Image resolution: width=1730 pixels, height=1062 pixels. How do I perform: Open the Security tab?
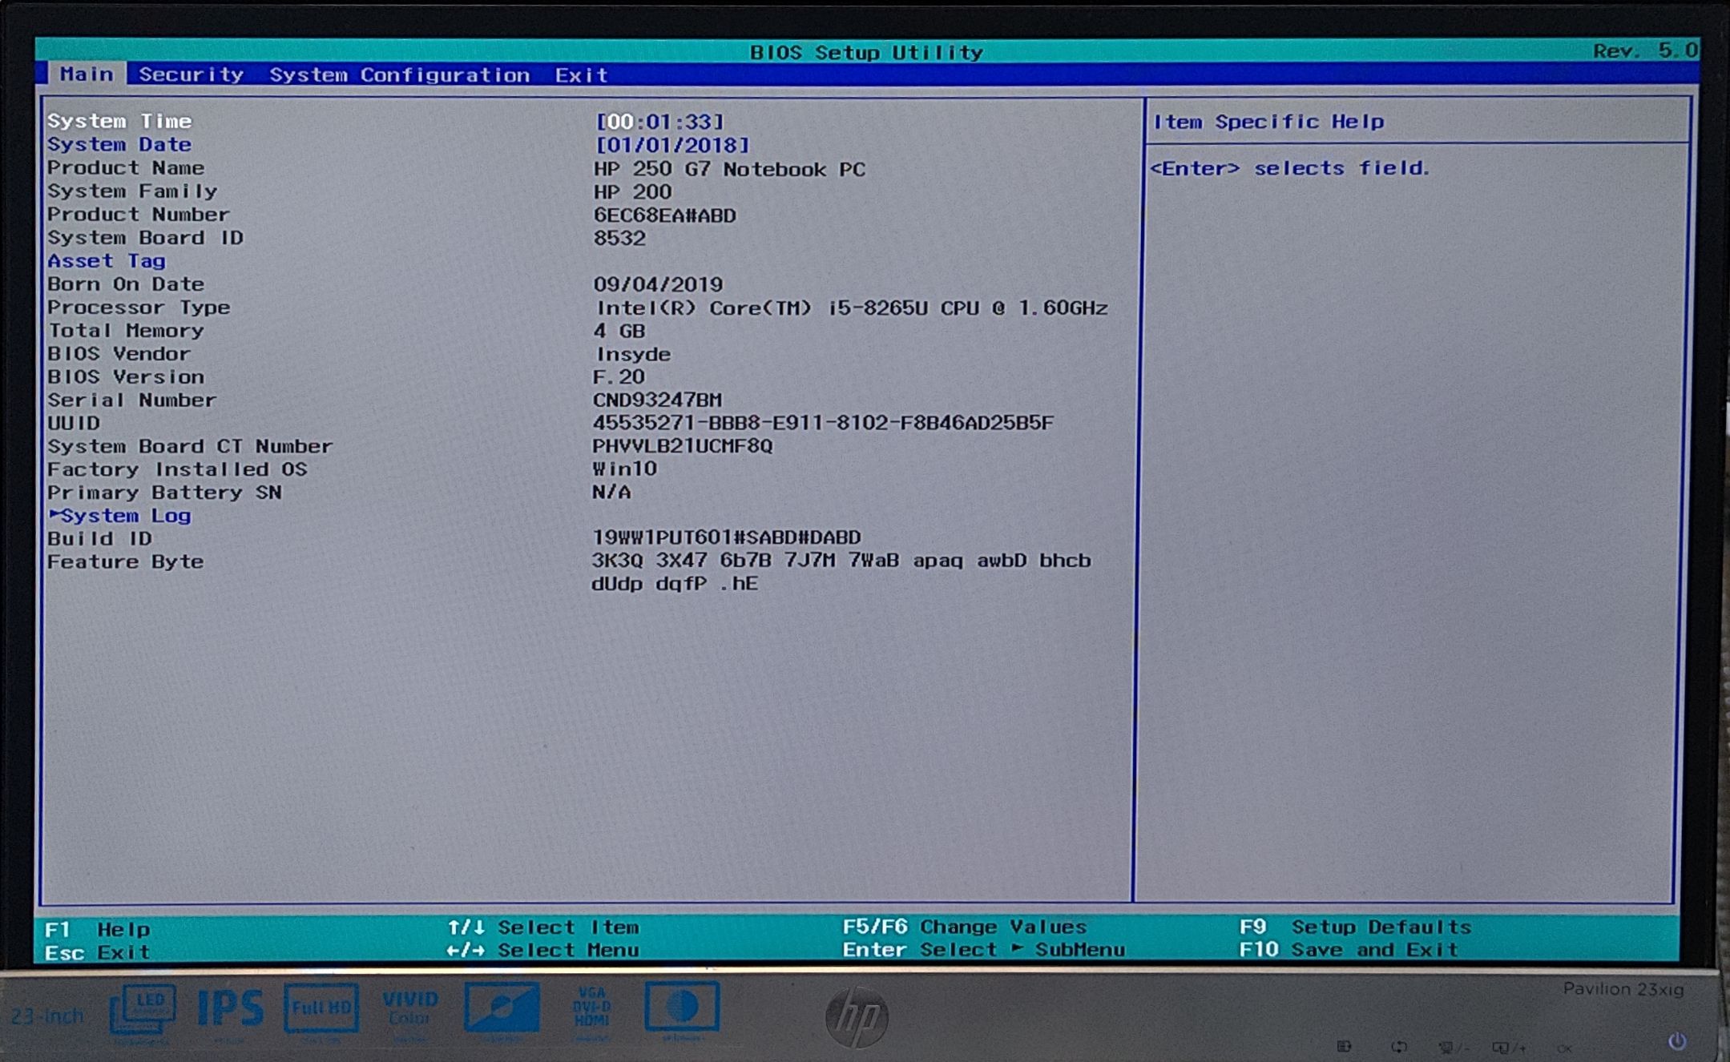191,74
